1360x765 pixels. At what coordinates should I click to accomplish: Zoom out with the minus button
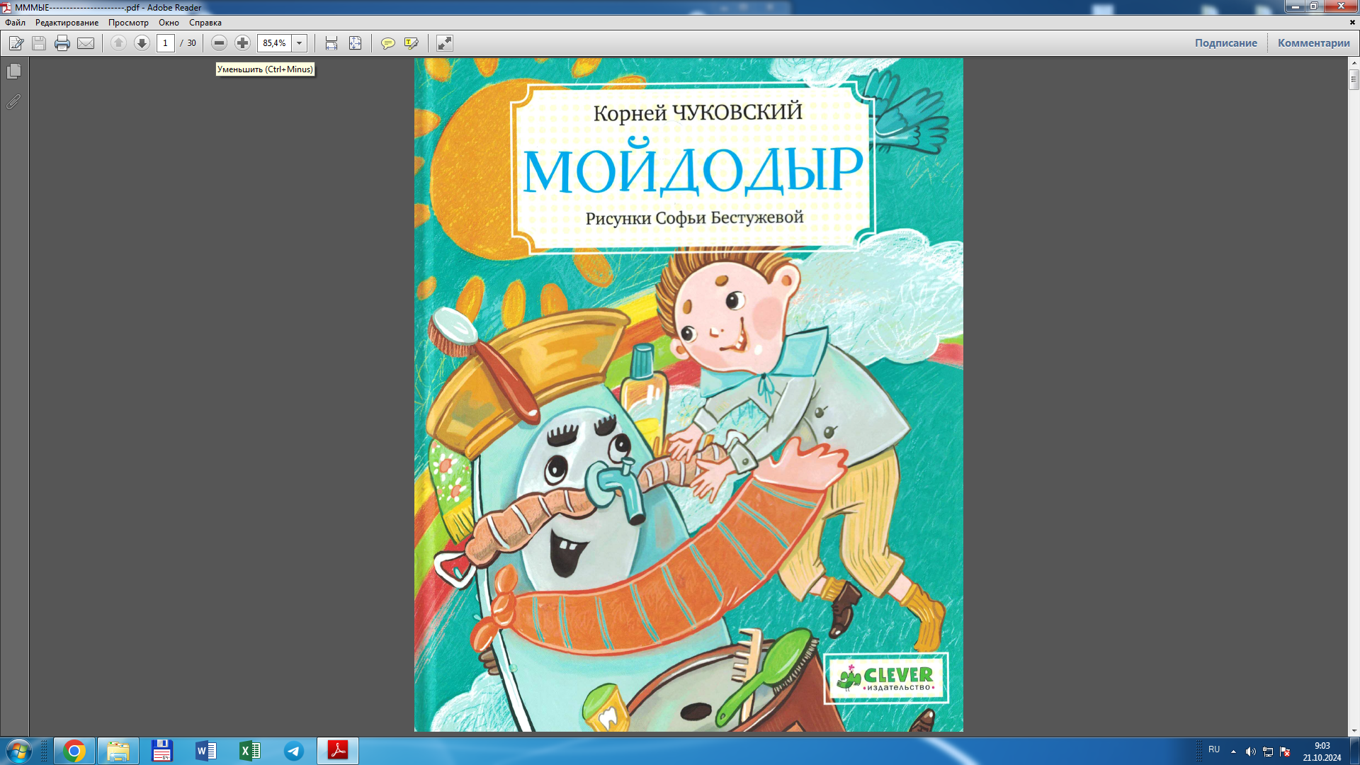click(219, 43)
